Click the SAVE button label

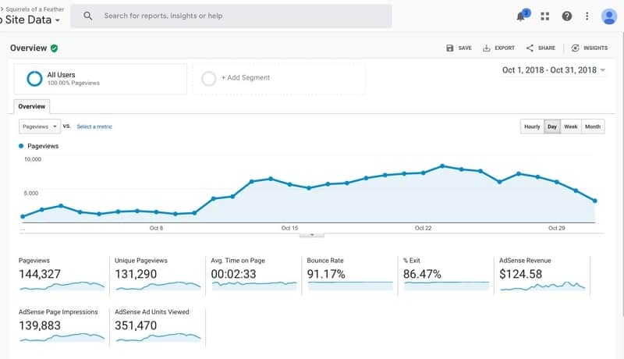click(465, 48)
